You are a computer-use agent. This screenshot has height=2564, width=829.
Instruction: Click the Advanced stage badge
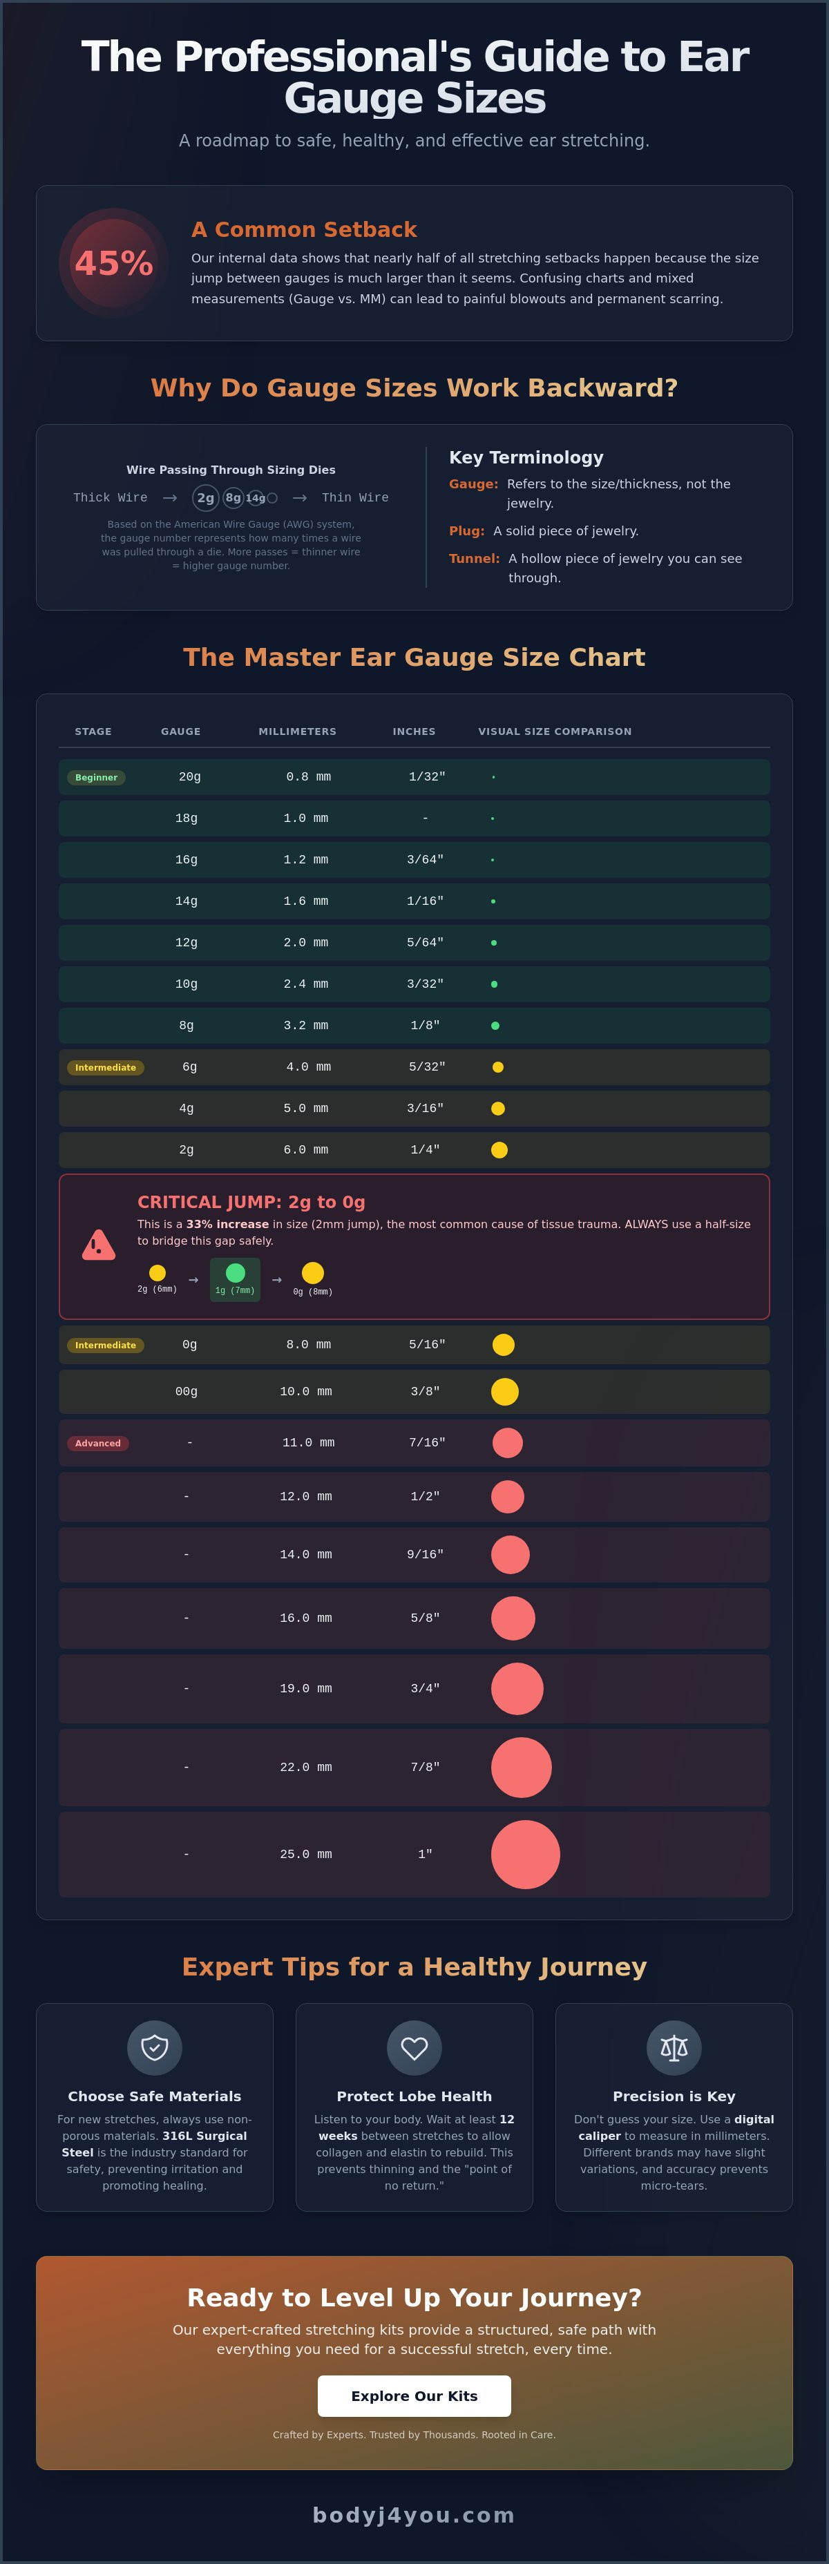97,1443
